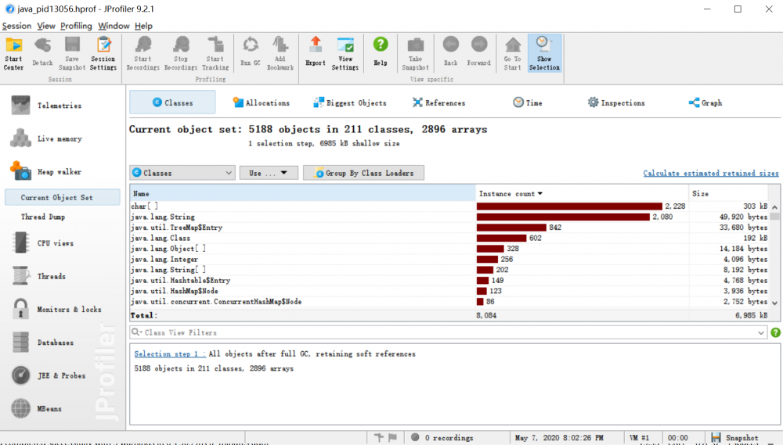Expand Class View Filters dropdown arrow
This screenshot has width=783, height=445.
[x=760, y=332]
